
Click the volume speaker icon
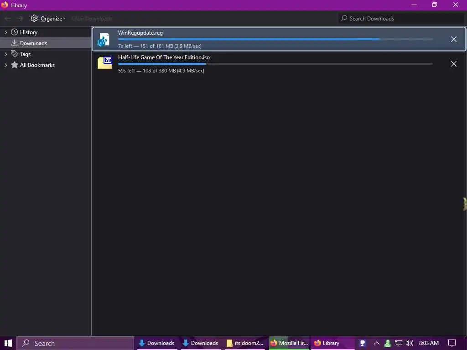pos(410,343)
